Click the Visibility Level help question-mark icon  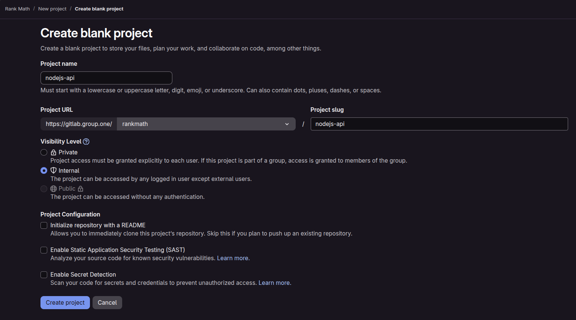pyautogui.click(x=86, y=142)
